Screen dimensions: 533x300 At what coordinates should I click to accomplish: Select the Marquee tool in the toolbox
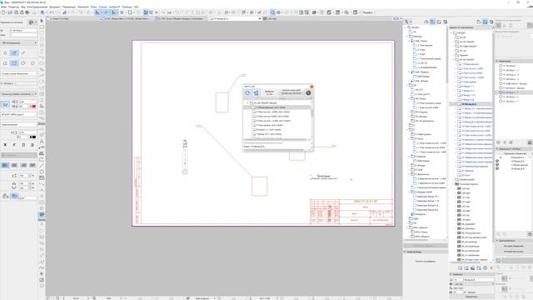click(42, 27)
